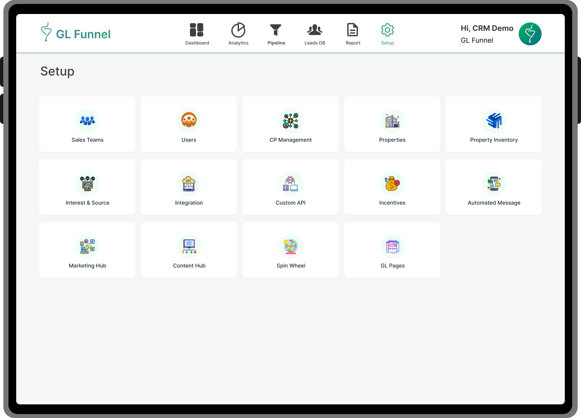This screenshot has height=418, width=581.
Task: Click the Marketing Hub card label
Action: [x=87, y=266]
